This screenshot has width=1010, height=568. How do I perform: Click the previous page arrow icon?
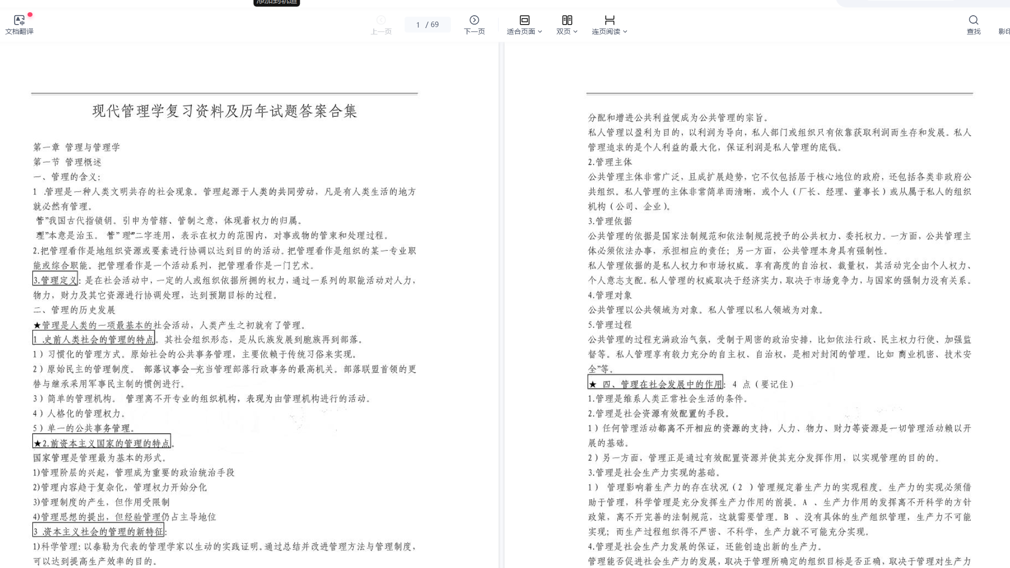pyautogui.click(x=381, y=20)
